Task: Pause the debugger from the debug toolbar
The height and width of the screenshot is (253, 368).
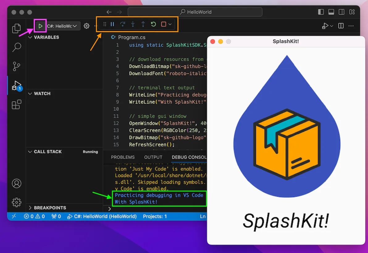Action: tap(112, 24)
